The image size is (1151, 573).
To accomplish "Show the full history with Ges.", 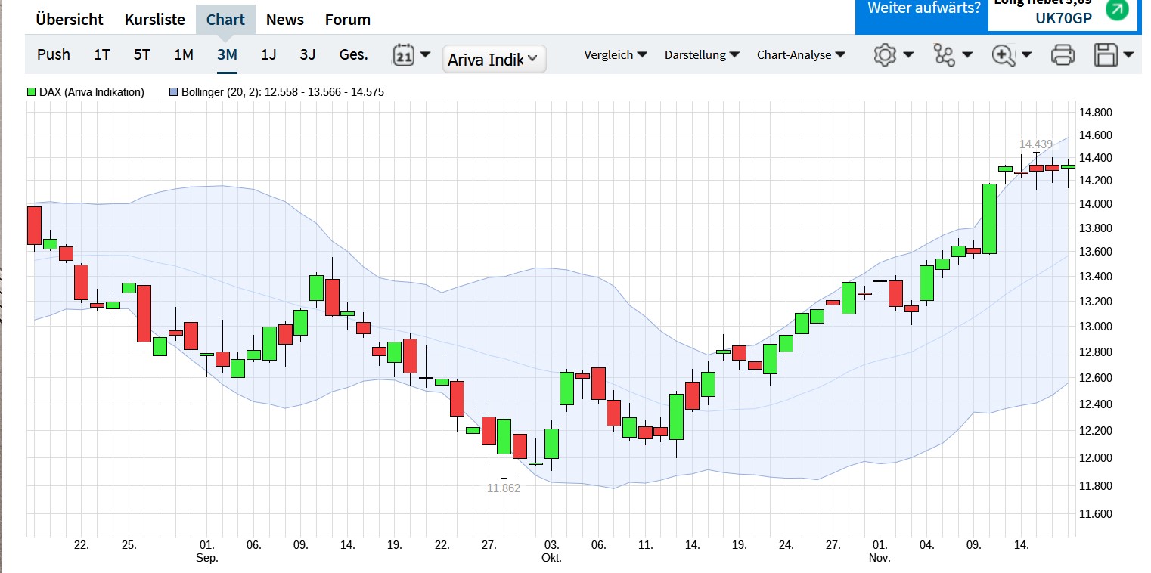I will 354,54.
